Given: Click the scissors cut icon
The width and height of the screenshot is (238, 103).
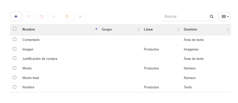Looking at the screenshot, I should (55, 16).
